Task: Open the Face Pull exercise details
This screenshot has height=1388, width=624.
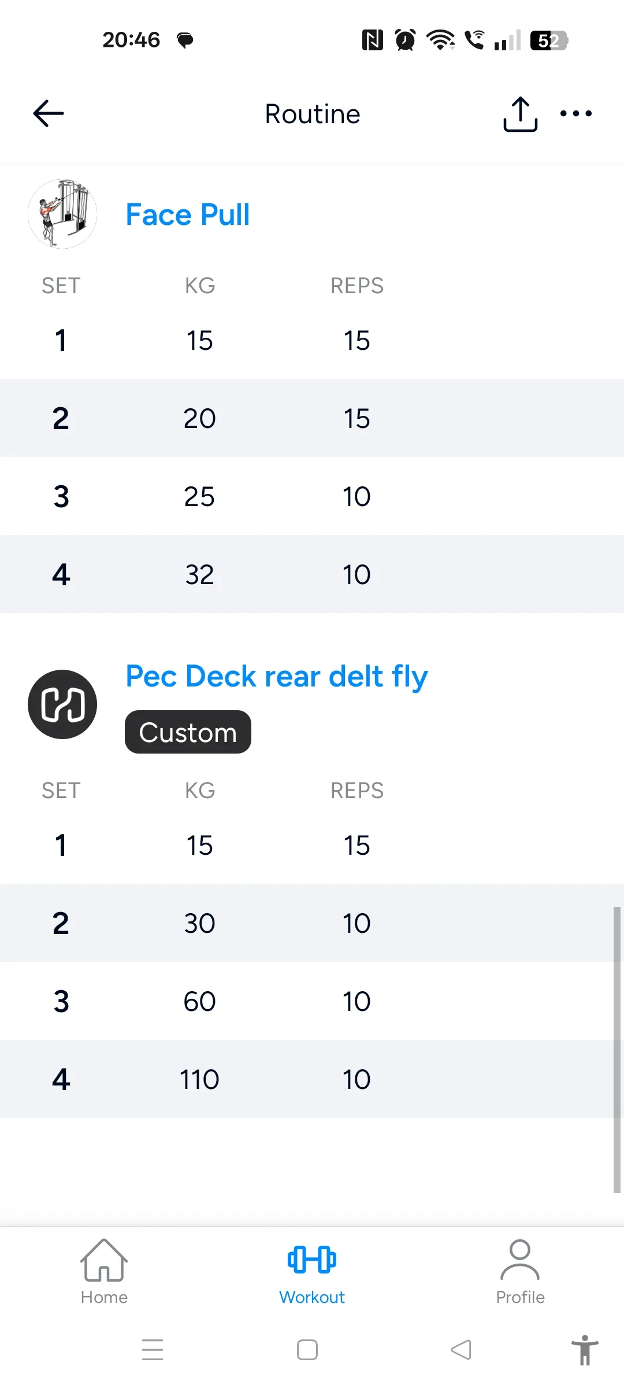Action: tap(188, 215)
